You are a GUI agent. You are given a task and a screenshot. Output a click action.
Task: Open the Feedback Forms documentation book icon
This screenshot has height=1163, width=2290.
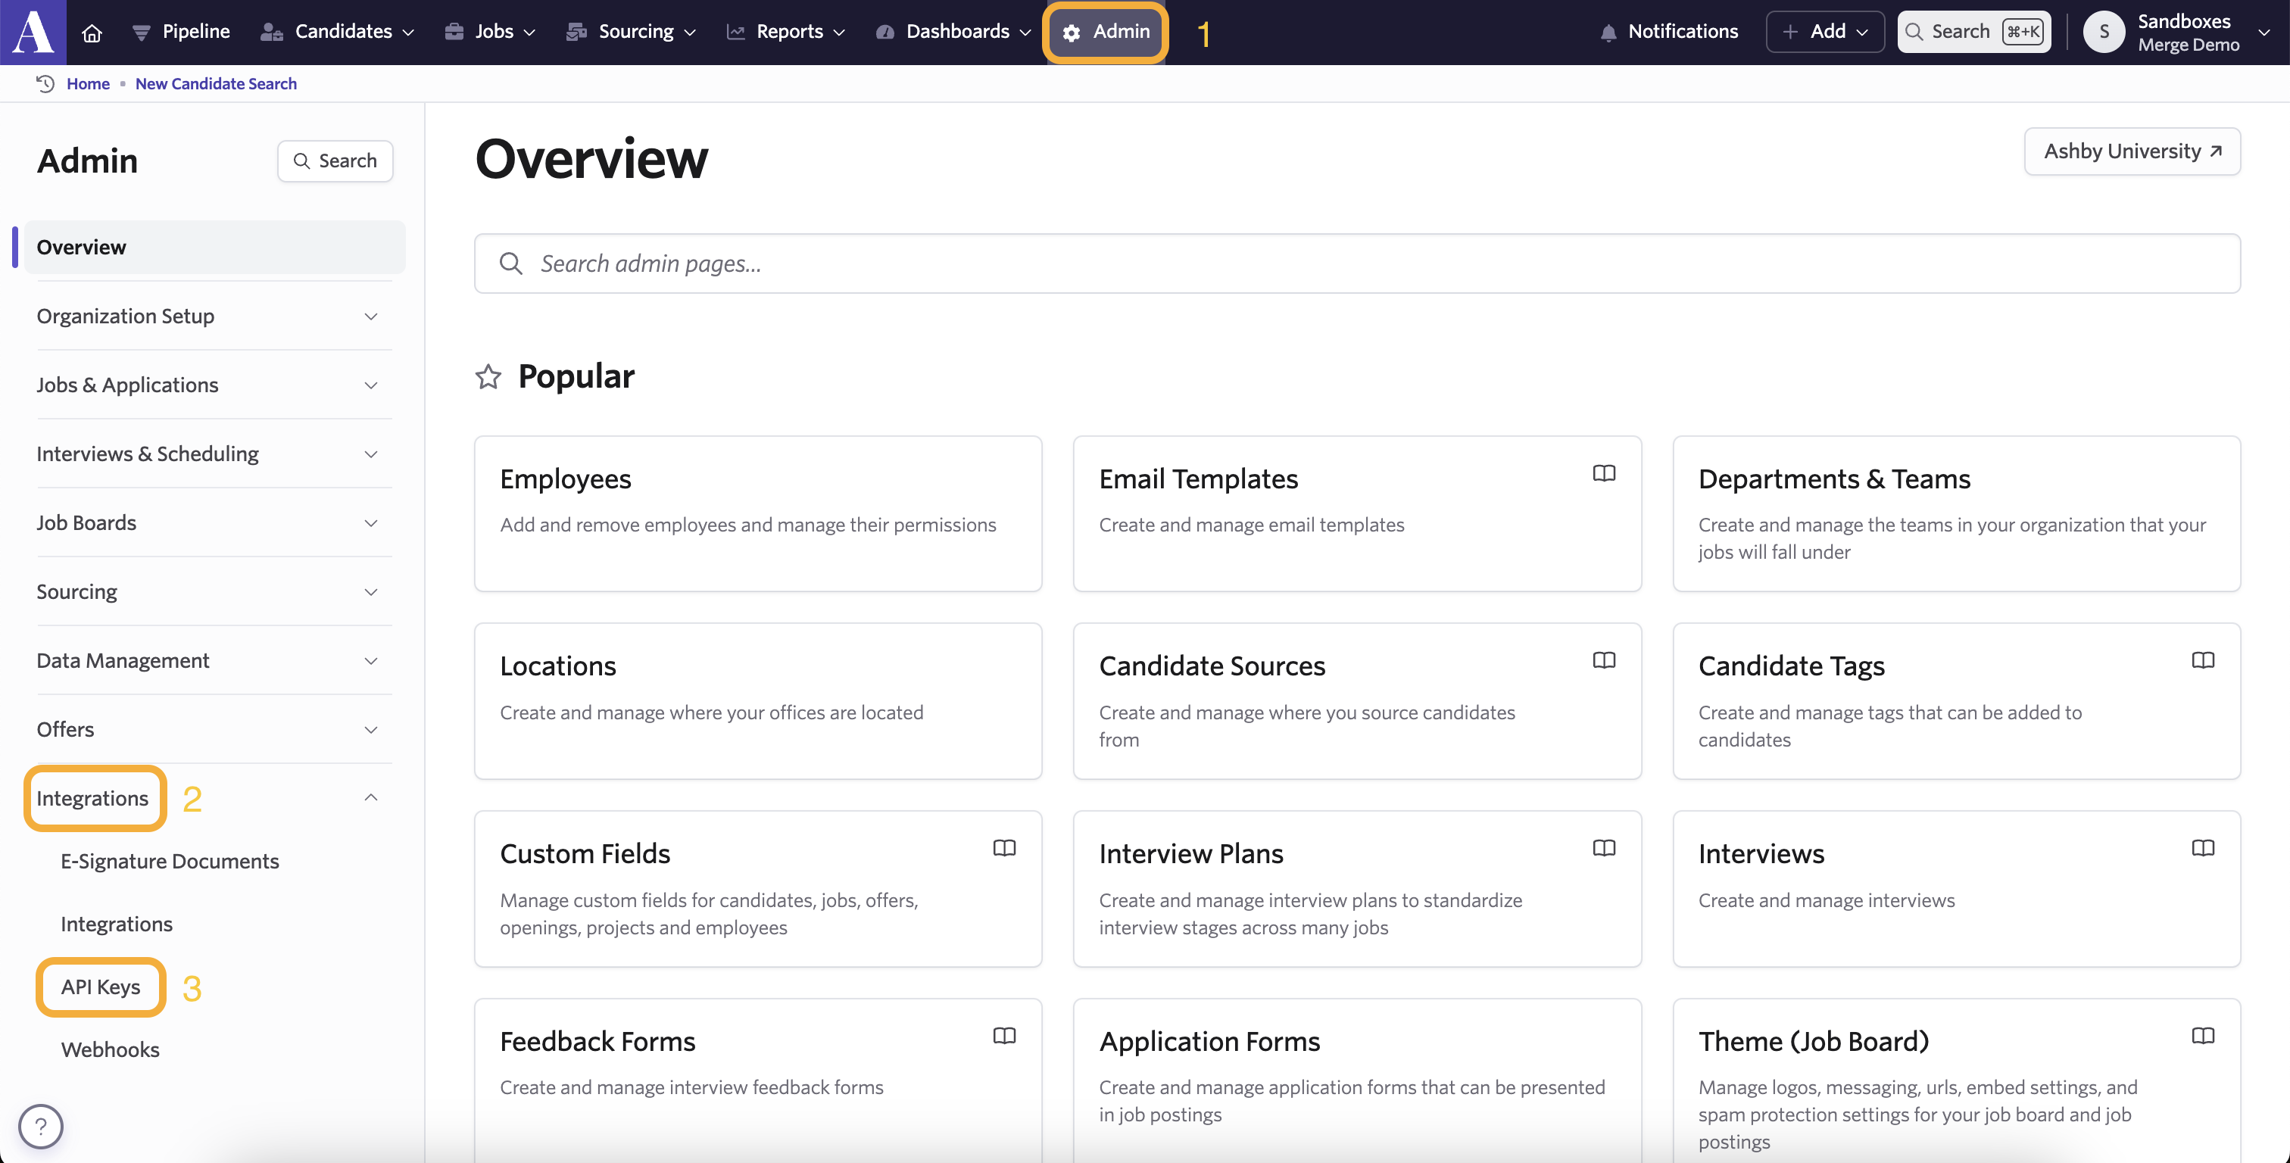click(x=1003, y=1035)
